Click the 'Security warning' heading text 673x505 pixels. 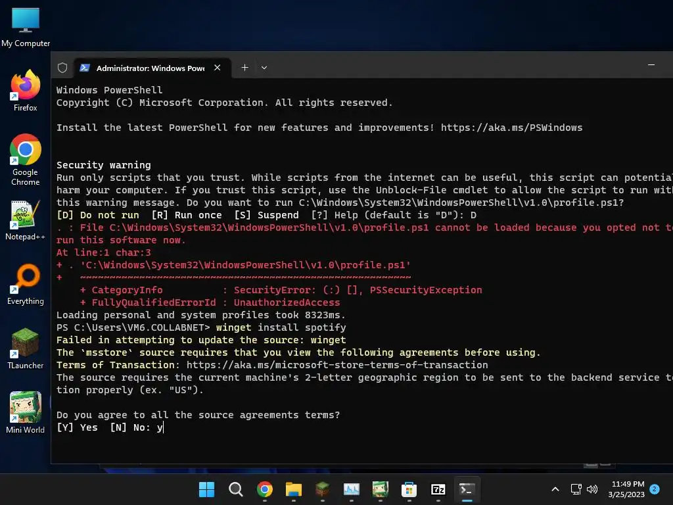pyautogui.click(x=103, y=165)
